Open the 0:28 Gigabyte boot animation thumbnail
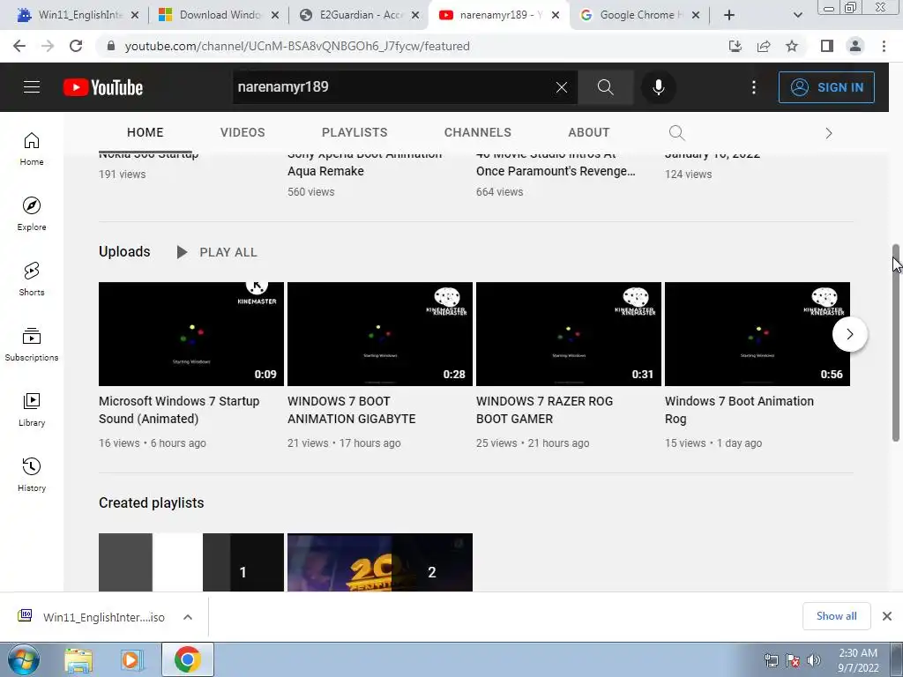The height and width of the screenshot is (677, 903). click(380, 334)
